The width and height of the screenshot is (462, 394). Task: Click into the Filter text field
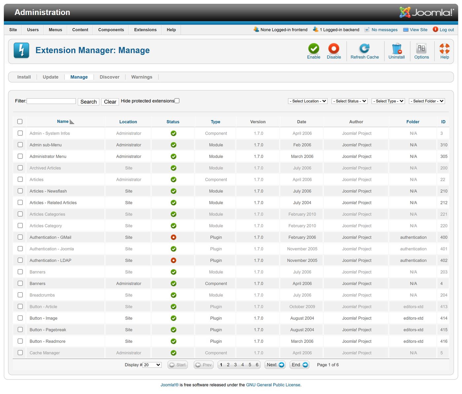pos(51,101)
